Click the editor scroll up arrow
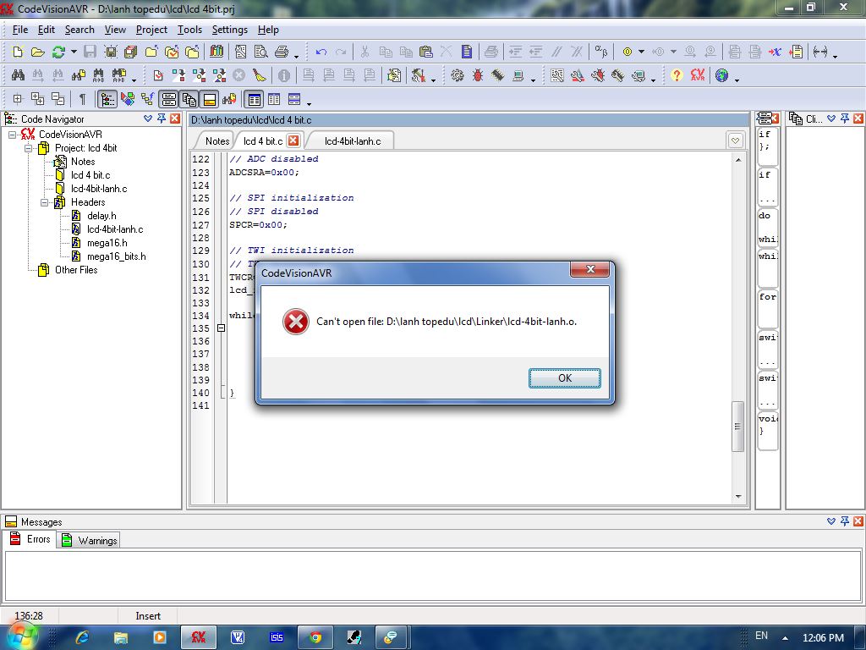Screen dimensions: 866x650 tap(737, 160)
